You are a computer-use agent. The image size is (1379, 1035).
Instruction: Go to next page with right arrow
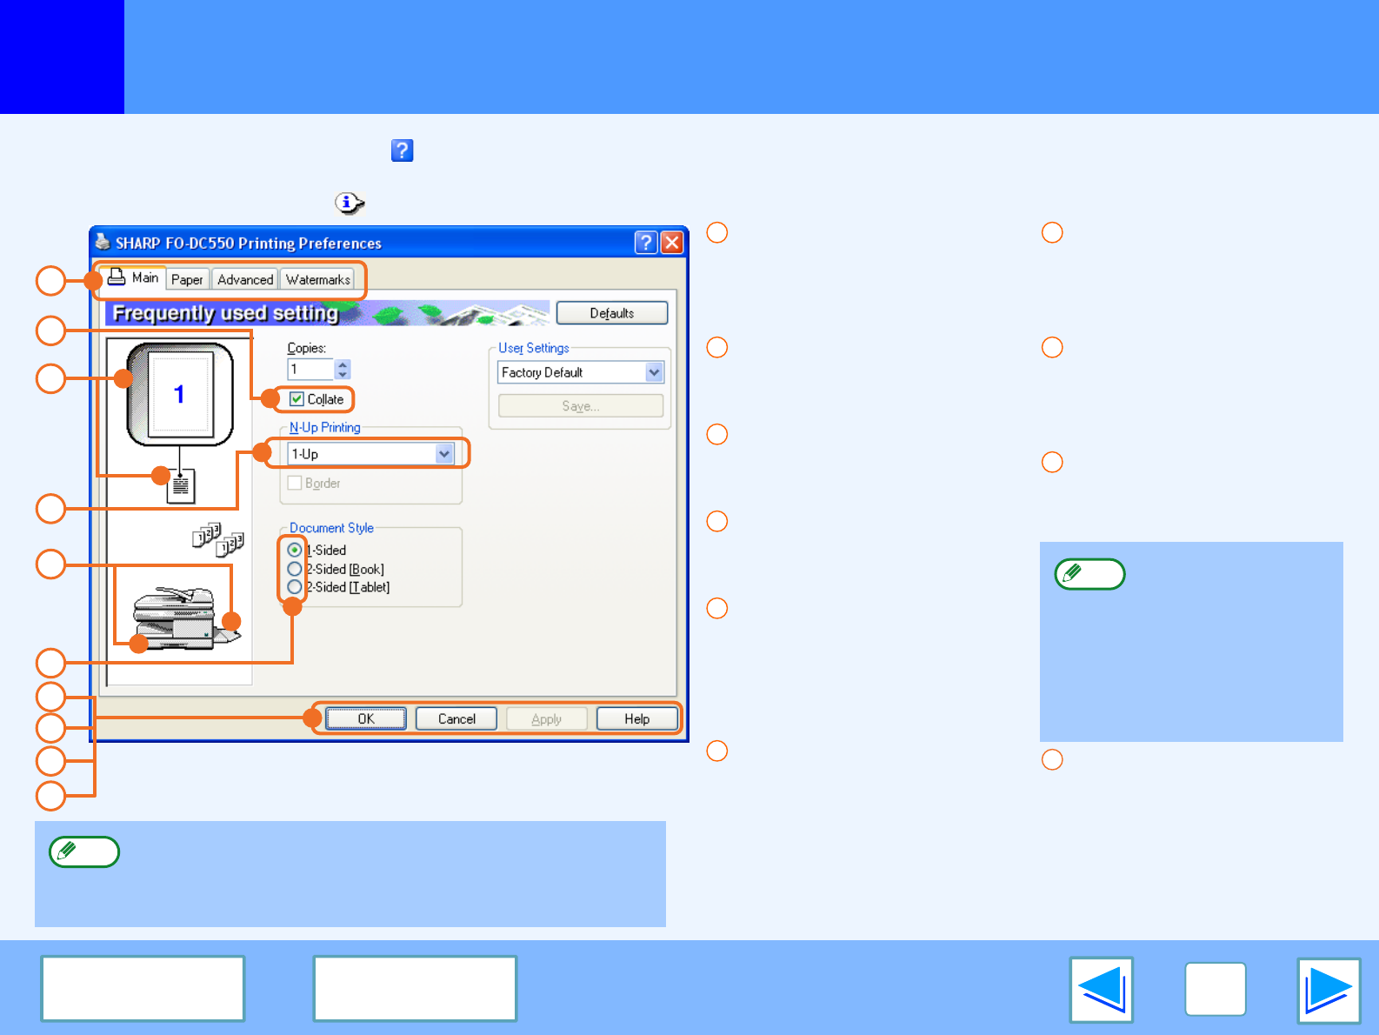1328,990
